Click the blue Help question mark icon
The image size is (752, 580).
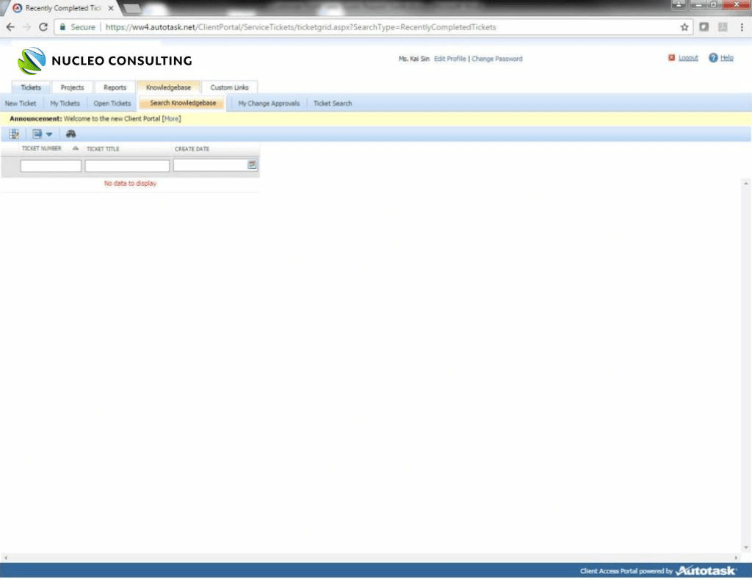tap(712, 58)
